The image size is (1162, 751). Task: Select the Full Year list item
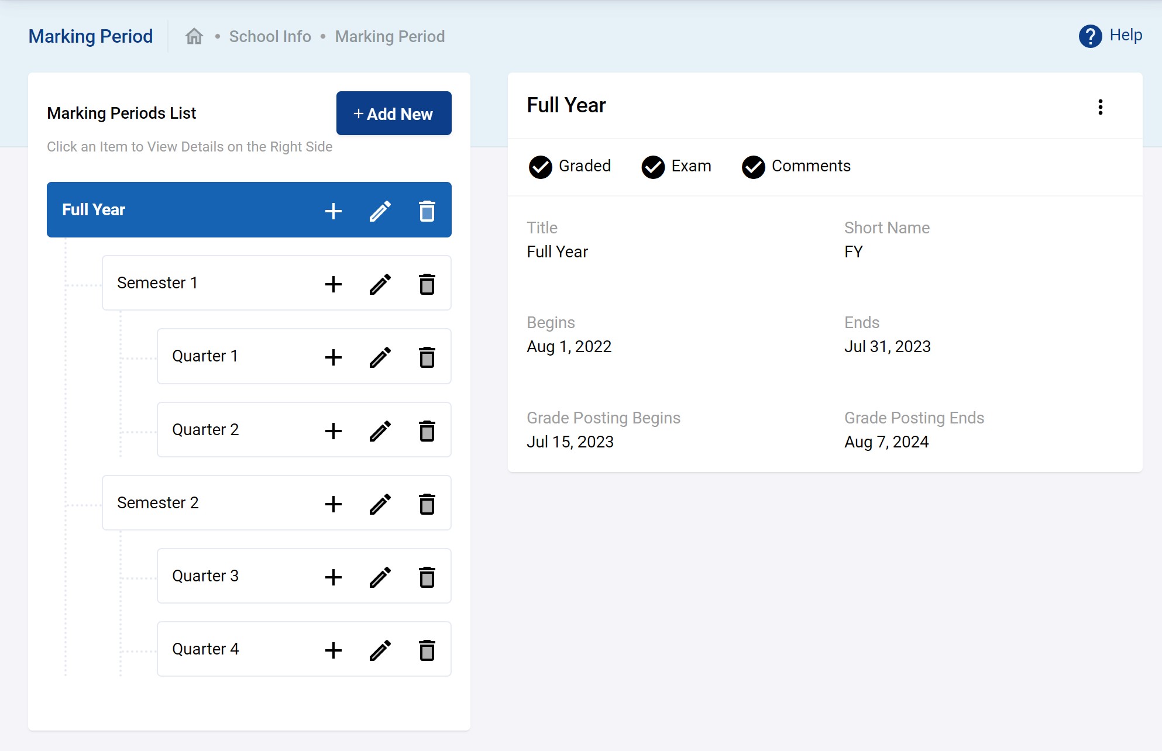click(x=94, y=210)
